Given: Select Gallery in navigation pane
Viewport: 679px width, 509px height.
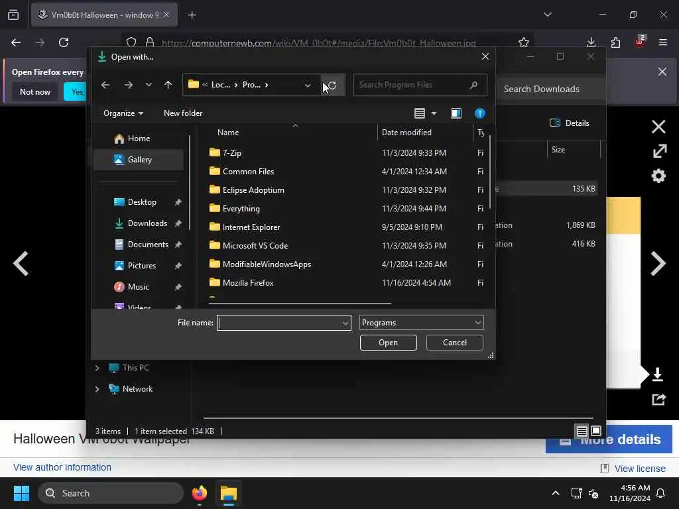Looking at the screenshot, I should (138, 160).
